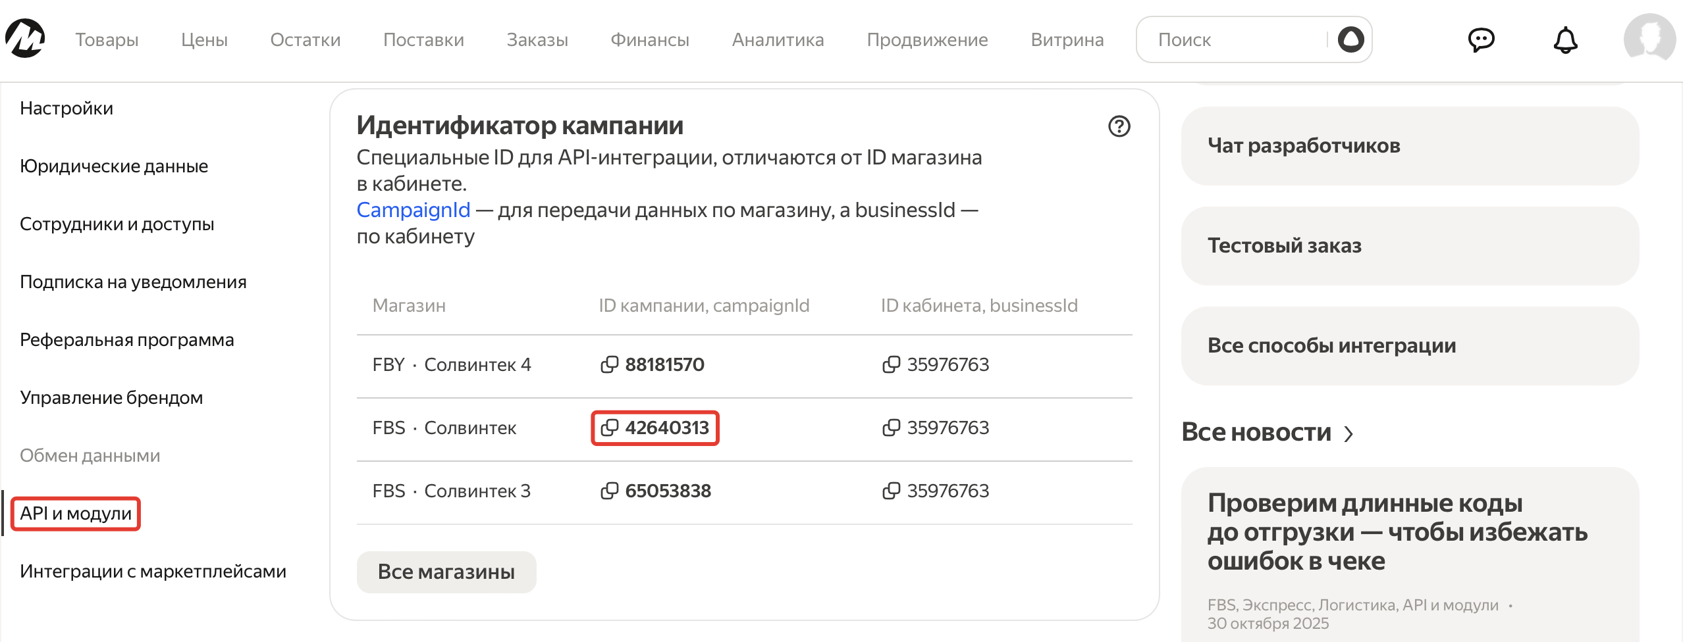The width and height of the screenshot is (1683, 642).
Task: Follow the CampaignId link
Action: tap(414, 210)
